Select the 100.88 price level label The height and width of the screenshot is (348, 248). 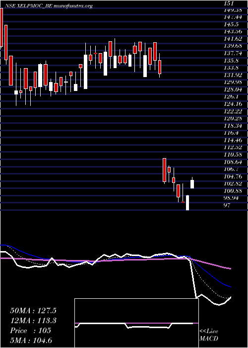(x=233, y=191)
